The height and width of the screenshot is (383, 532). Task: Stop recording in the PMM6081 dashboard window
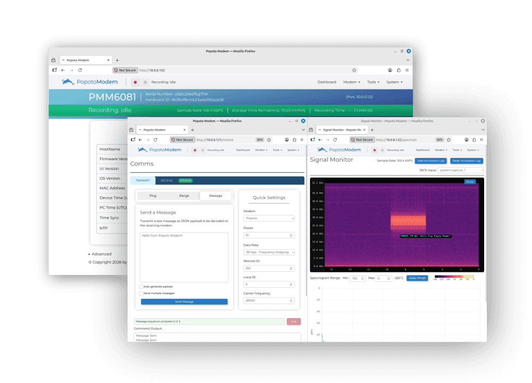[145, 82]
